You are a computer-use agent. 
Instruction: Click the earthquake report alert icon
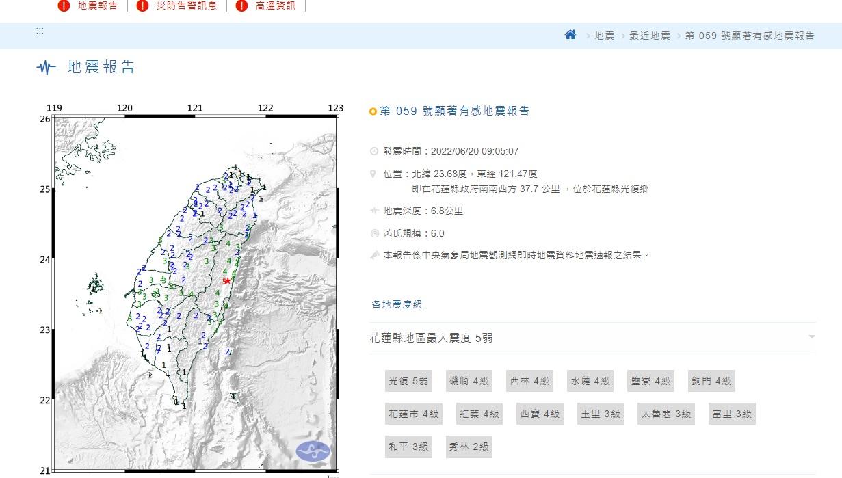click(x=64, y=6)
